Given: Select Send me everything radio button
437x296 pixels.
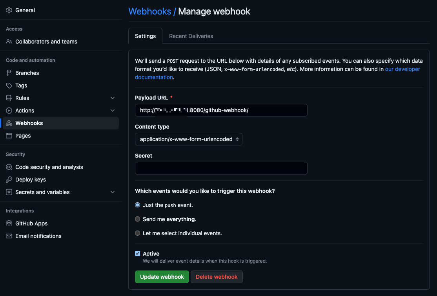Looking at the screenshot, I should (137, 219).
